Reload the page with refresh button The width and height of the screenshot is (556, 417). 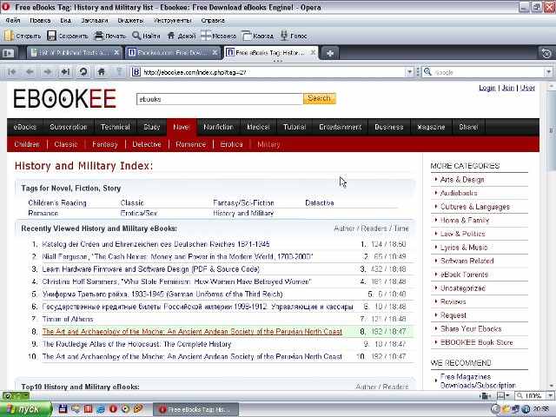(x=83, y=72)
